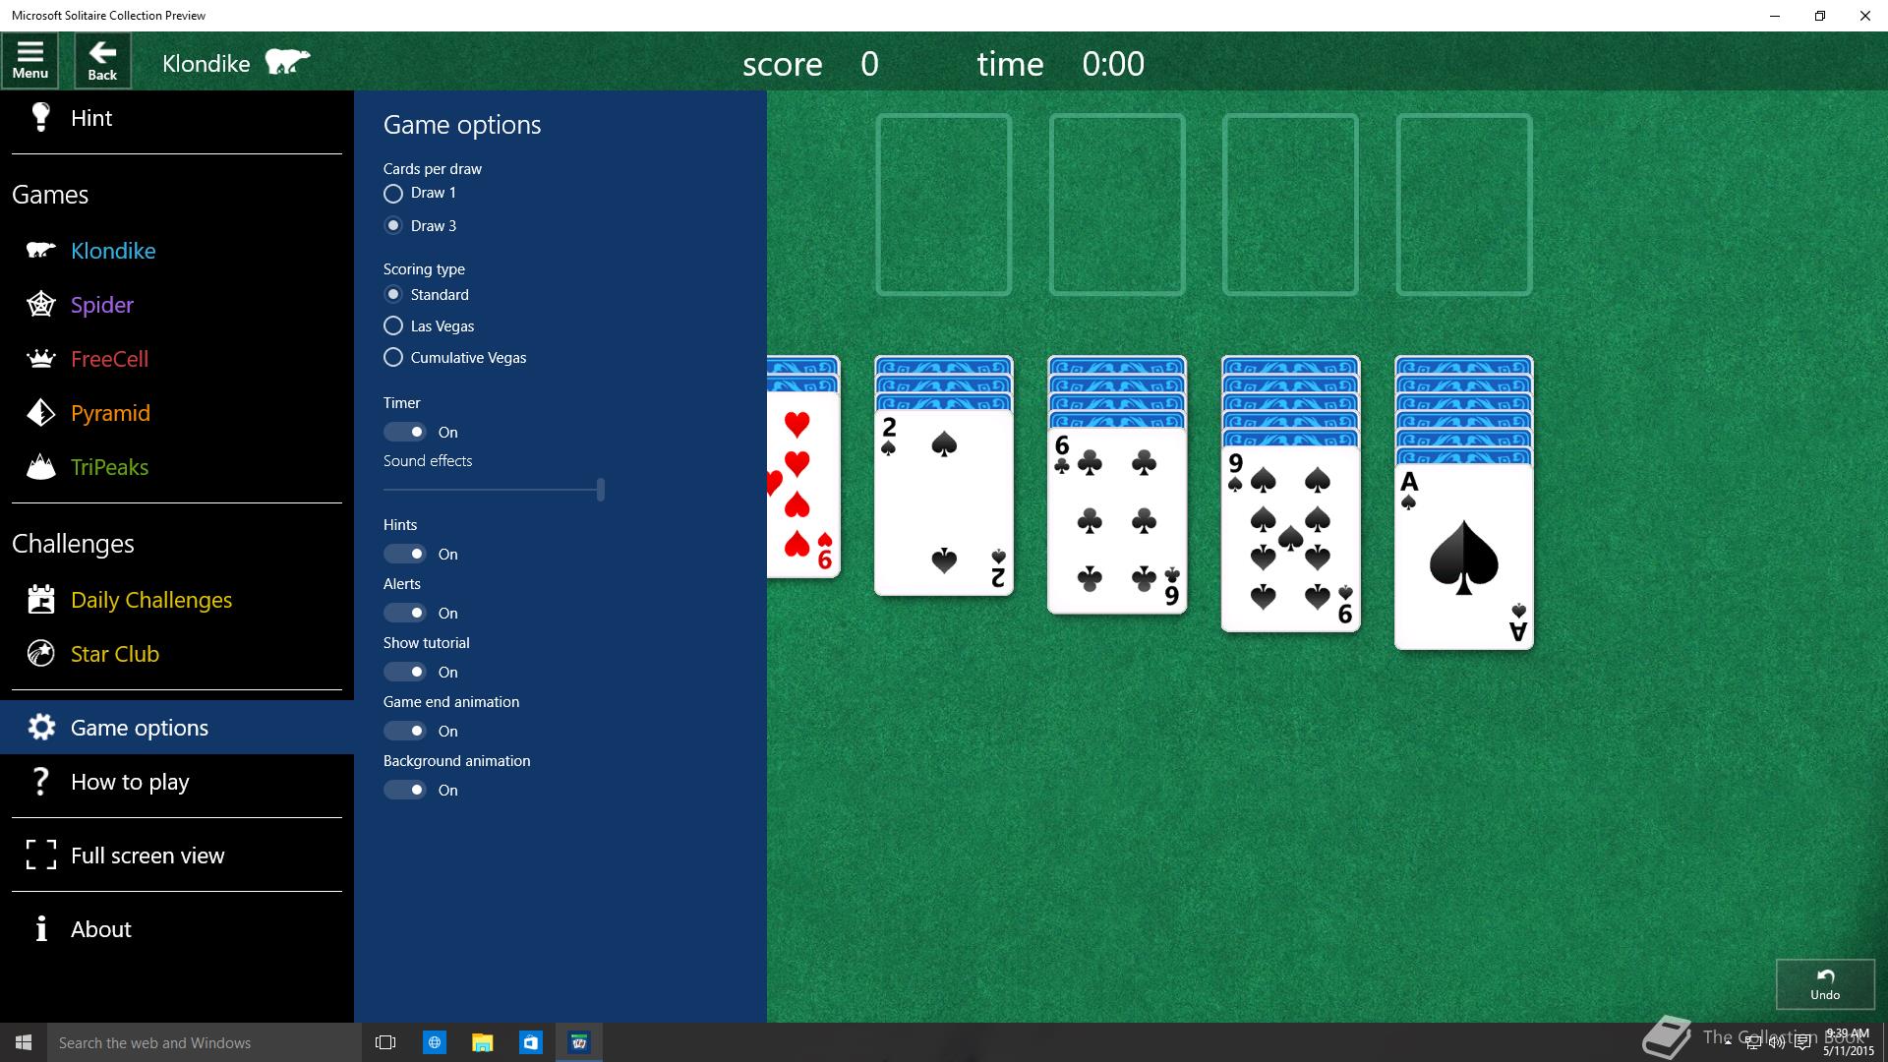Click the Game options gear icon
Viewport: 1888px width, 1062px height.
point(40,728)
